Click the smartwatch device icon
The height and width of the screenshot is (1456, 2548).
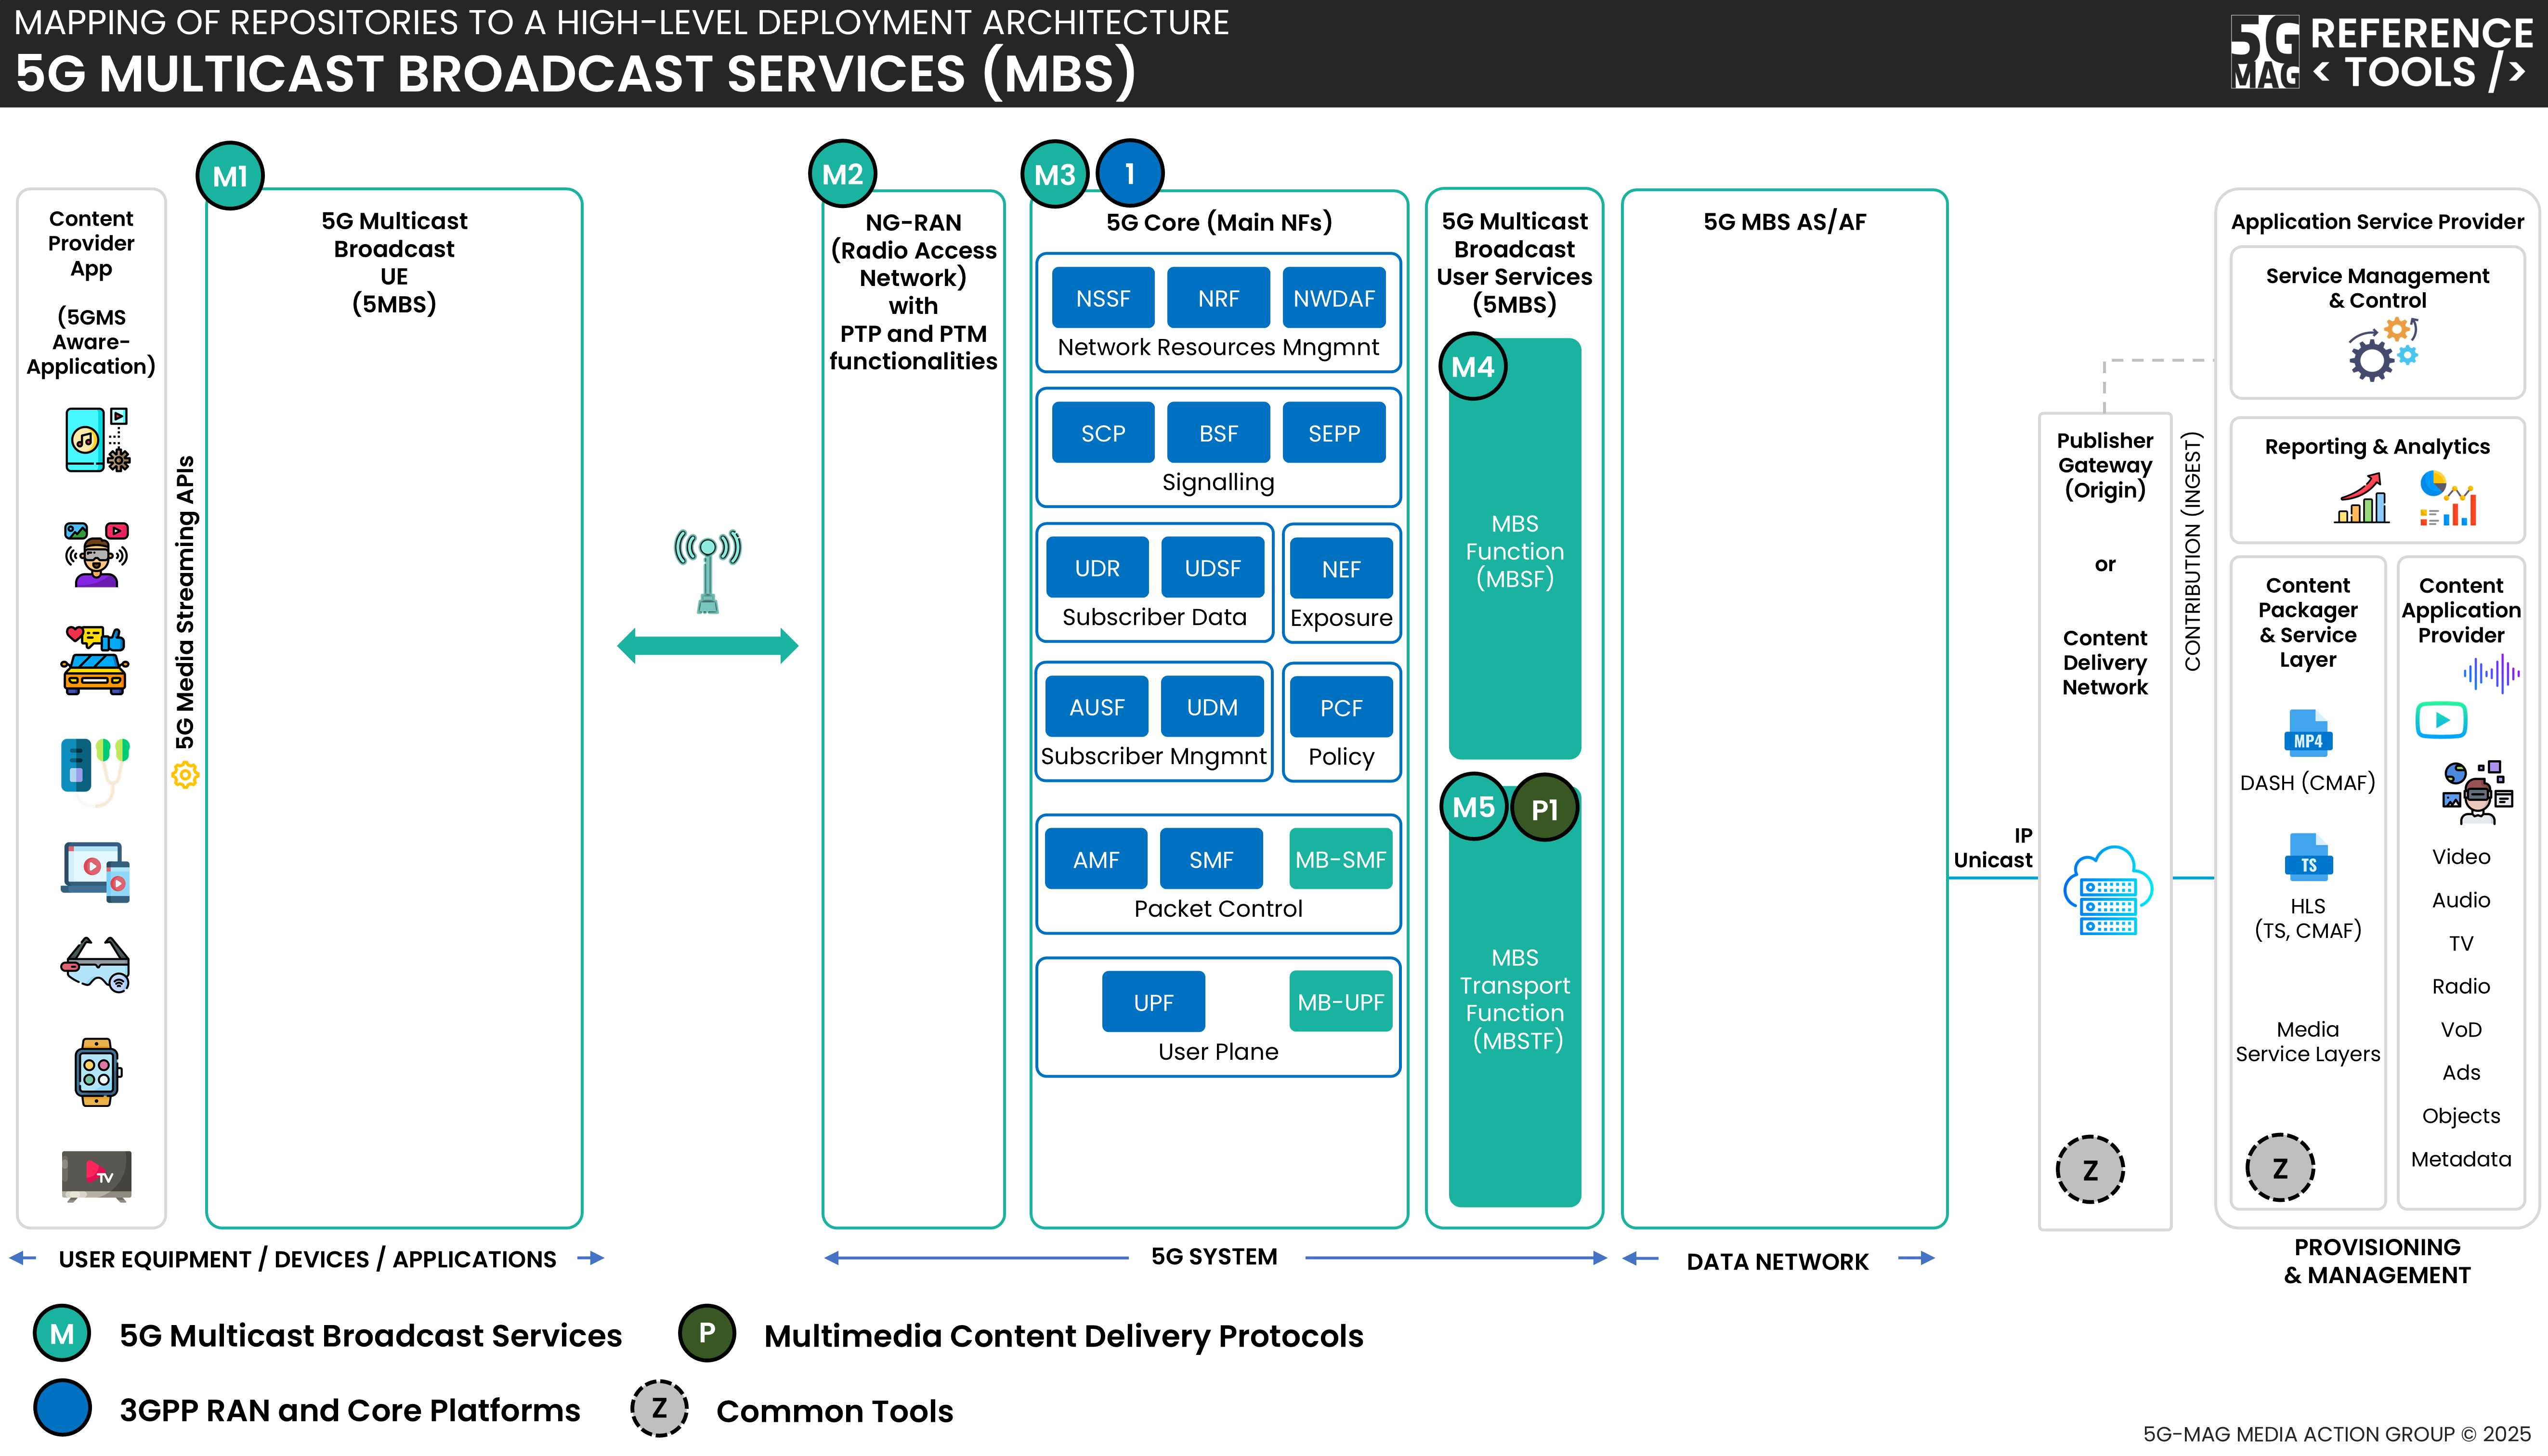[x=97, y=1072]
